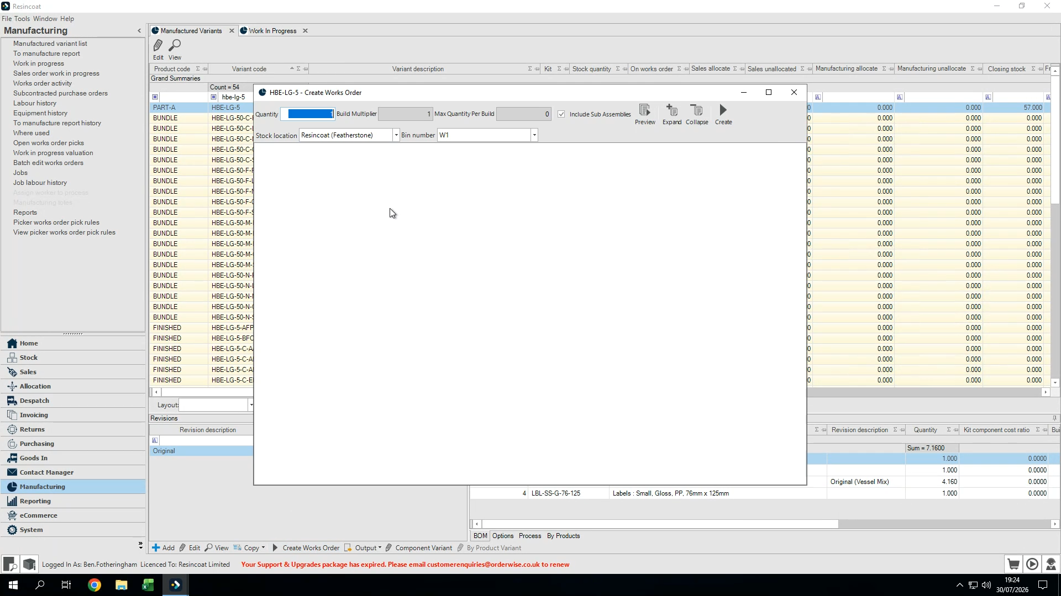Open the Allocation module
This screenshot has height=596, width=1061.
73,386
